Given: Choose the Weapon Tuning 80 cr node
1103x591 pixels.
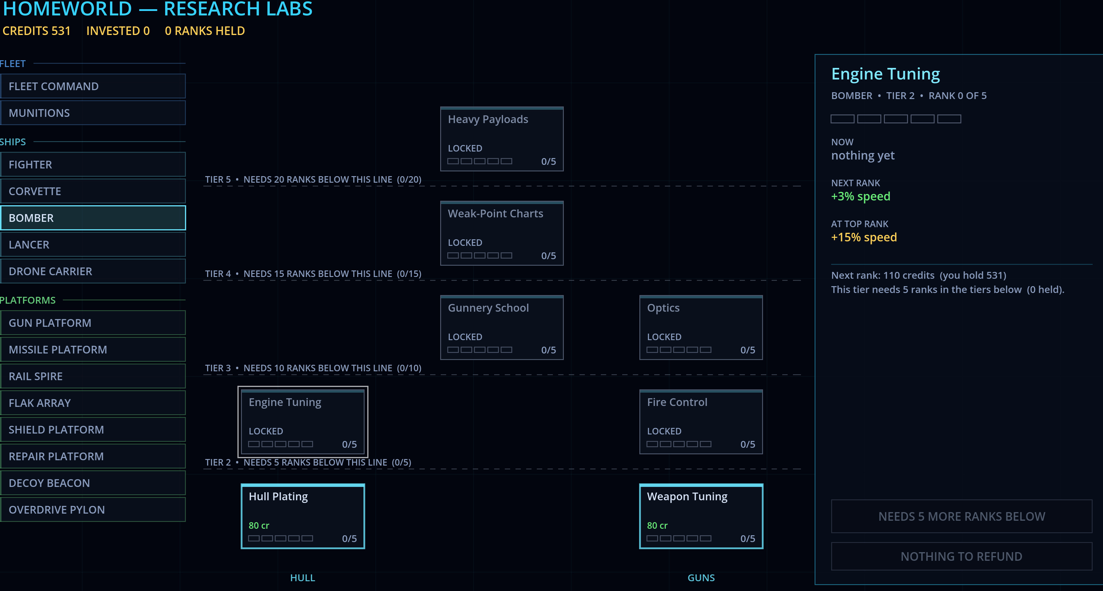Looking at the screenshot, I should click(x=701, y=516).
